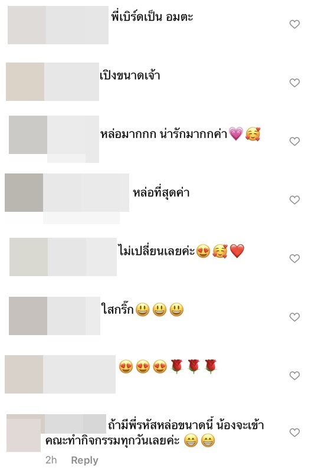318x472 pixels.
Task: Select the comment text 'เปิงขนาดเจ้า'
Action: coord(130,76)
